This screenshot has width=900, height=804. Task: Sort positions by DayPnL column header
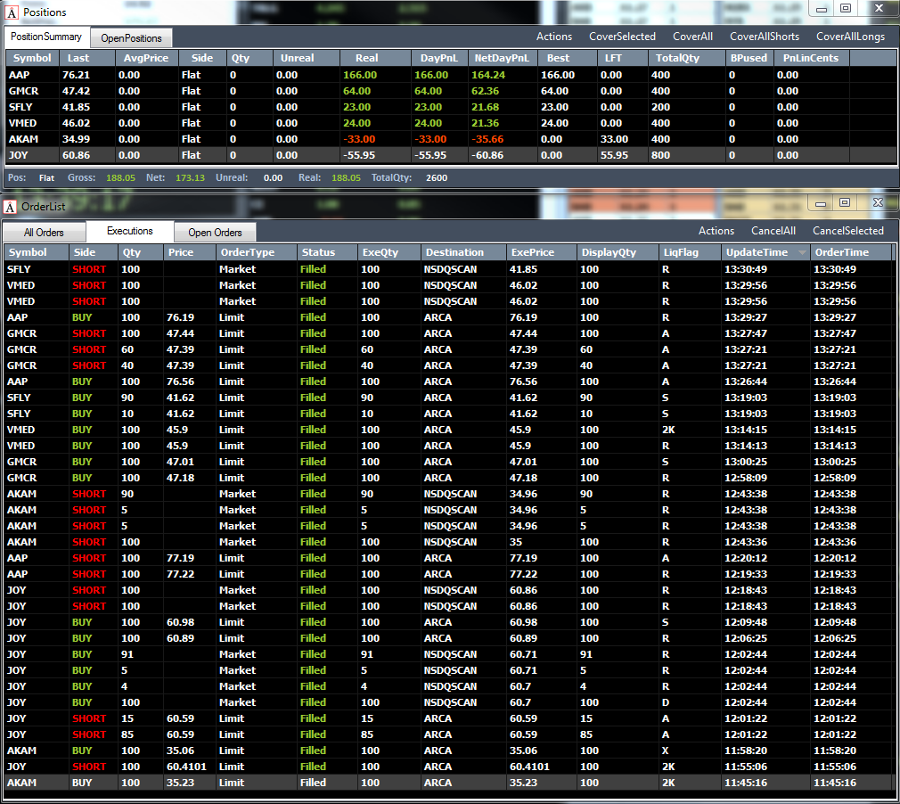439,58
